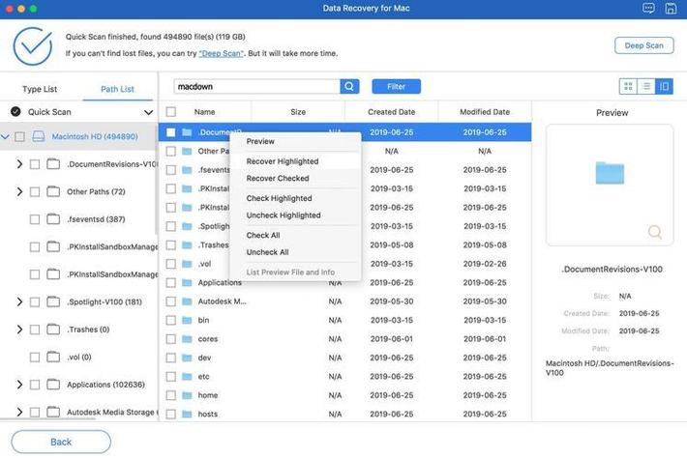Viewport: 687px width, 459px height.
Task: Click folder icon beside Applications (102636) in tree
Action: coord(53,385)
